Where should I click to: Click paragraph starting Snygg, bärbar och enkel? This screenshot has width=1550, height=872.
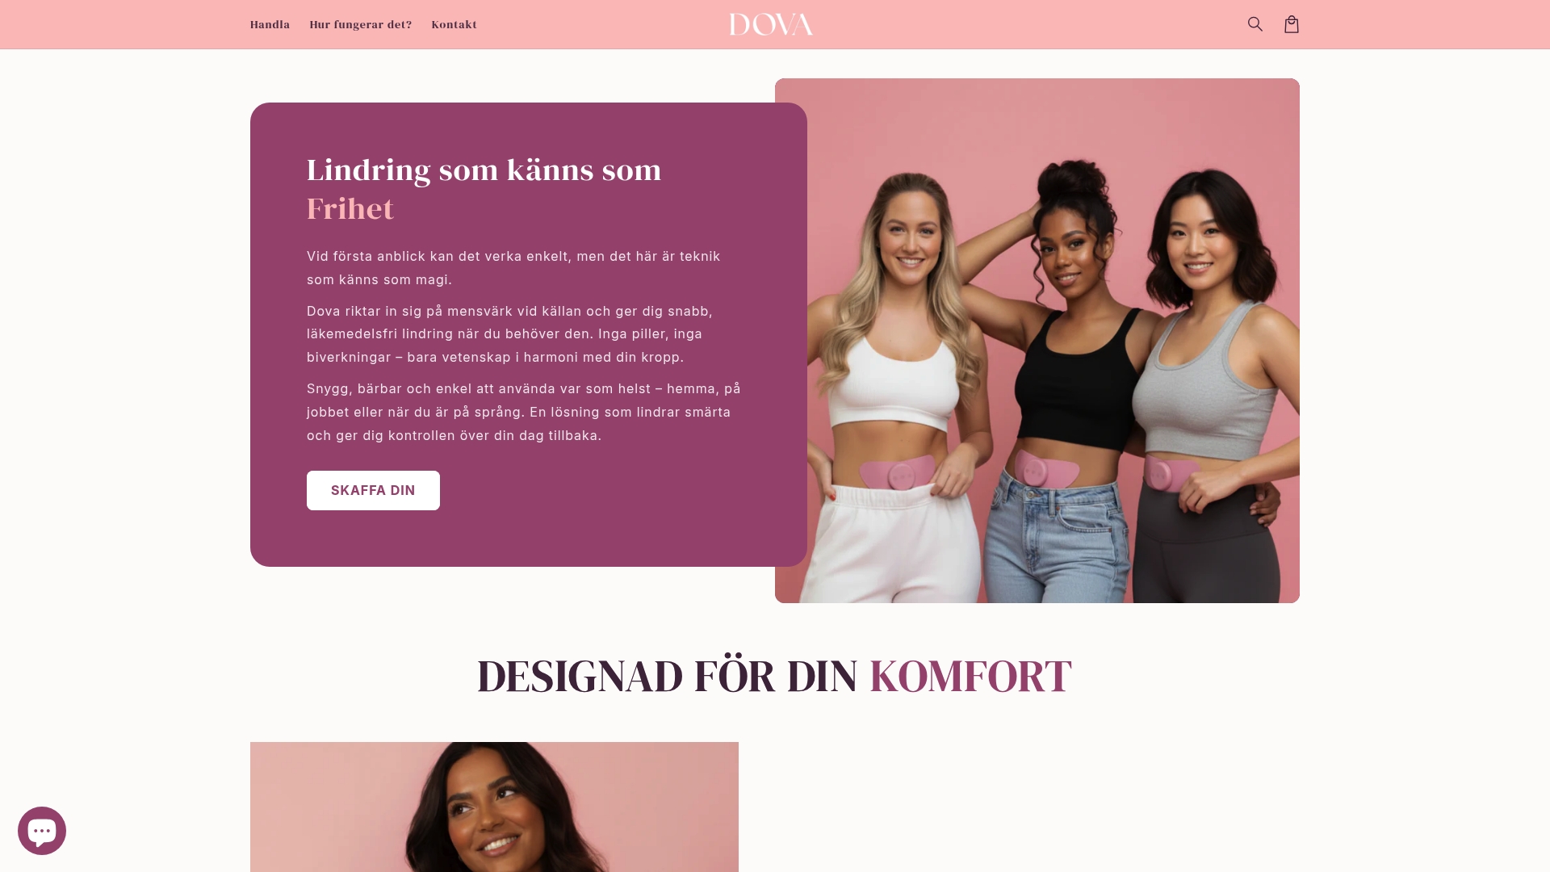coord(524,412)
